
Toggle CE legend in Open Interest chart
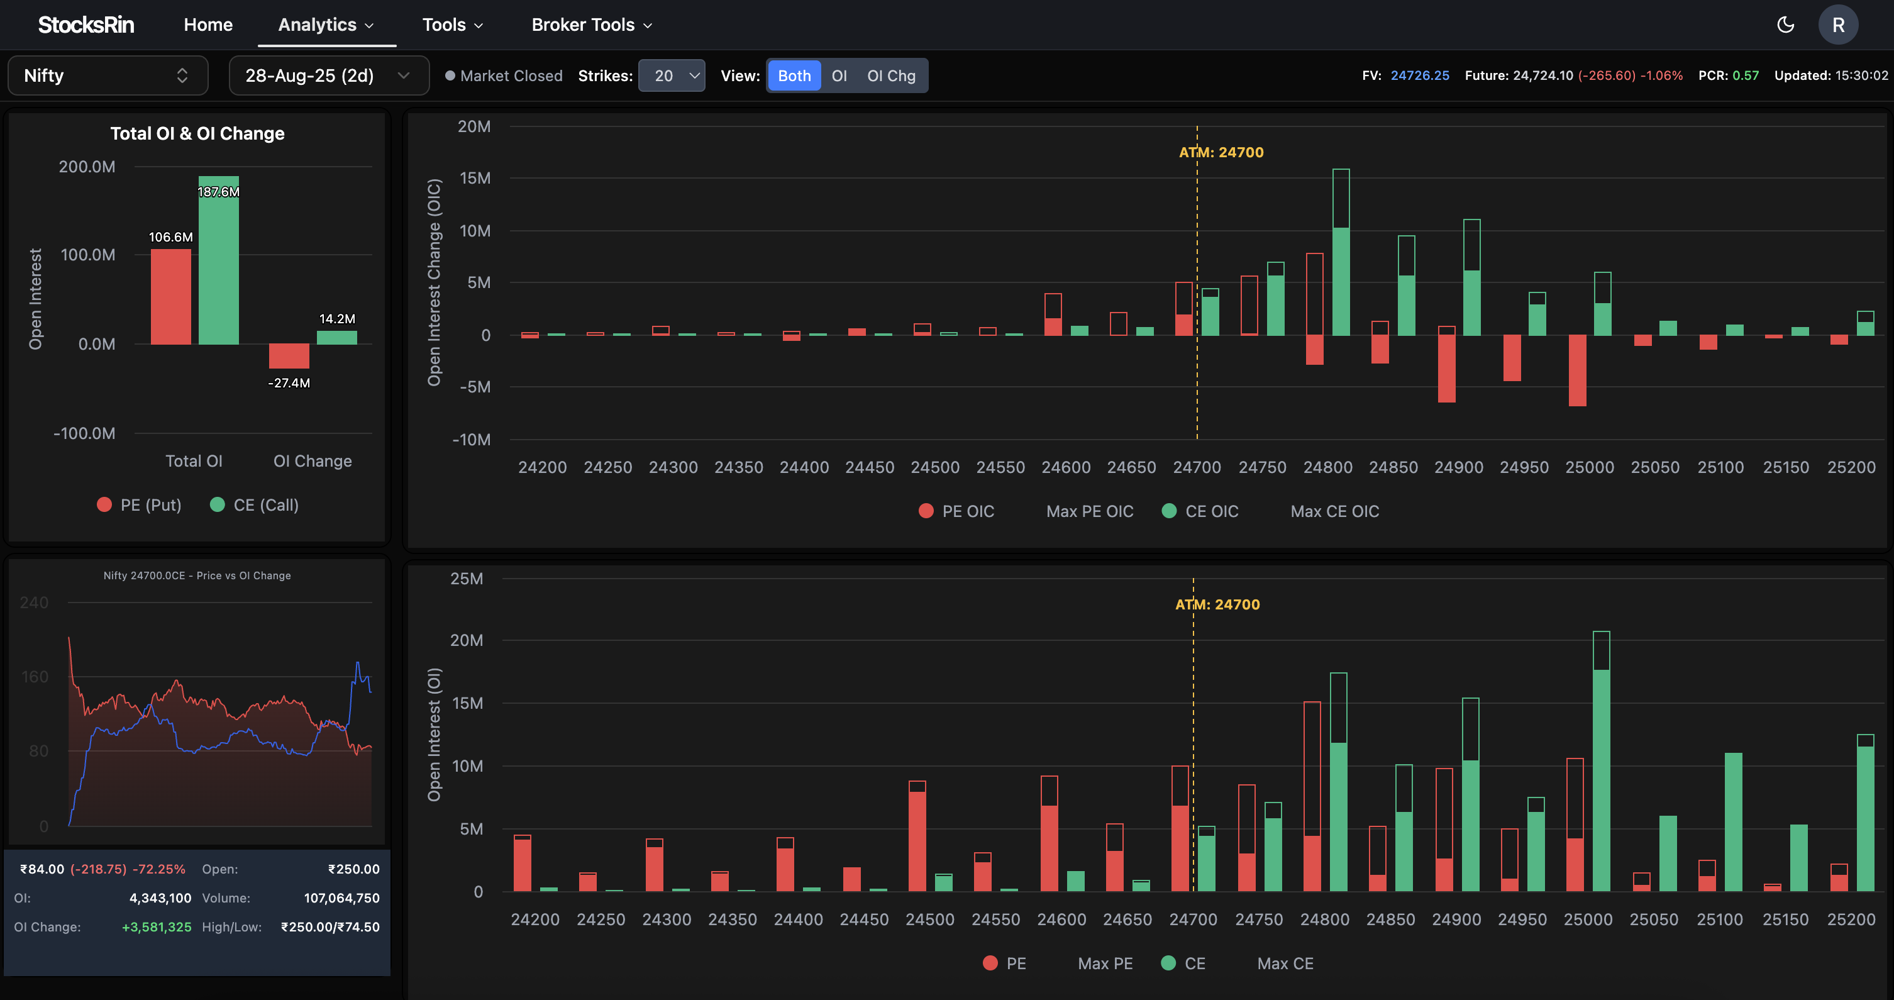pyautogui.click(x=1183, y=964)
